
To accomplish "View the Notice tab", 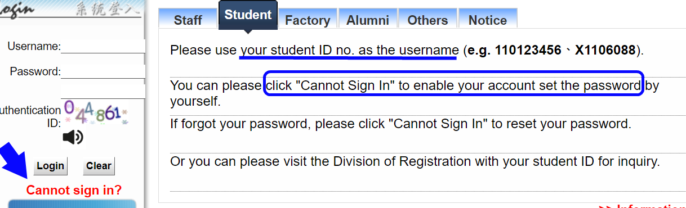I will (x=488, y=20).
